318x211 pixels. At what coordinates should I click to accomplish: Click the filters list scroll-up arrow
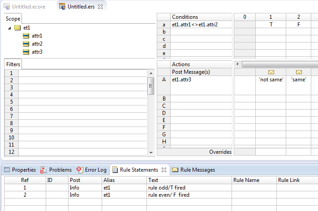click(151, 73)
